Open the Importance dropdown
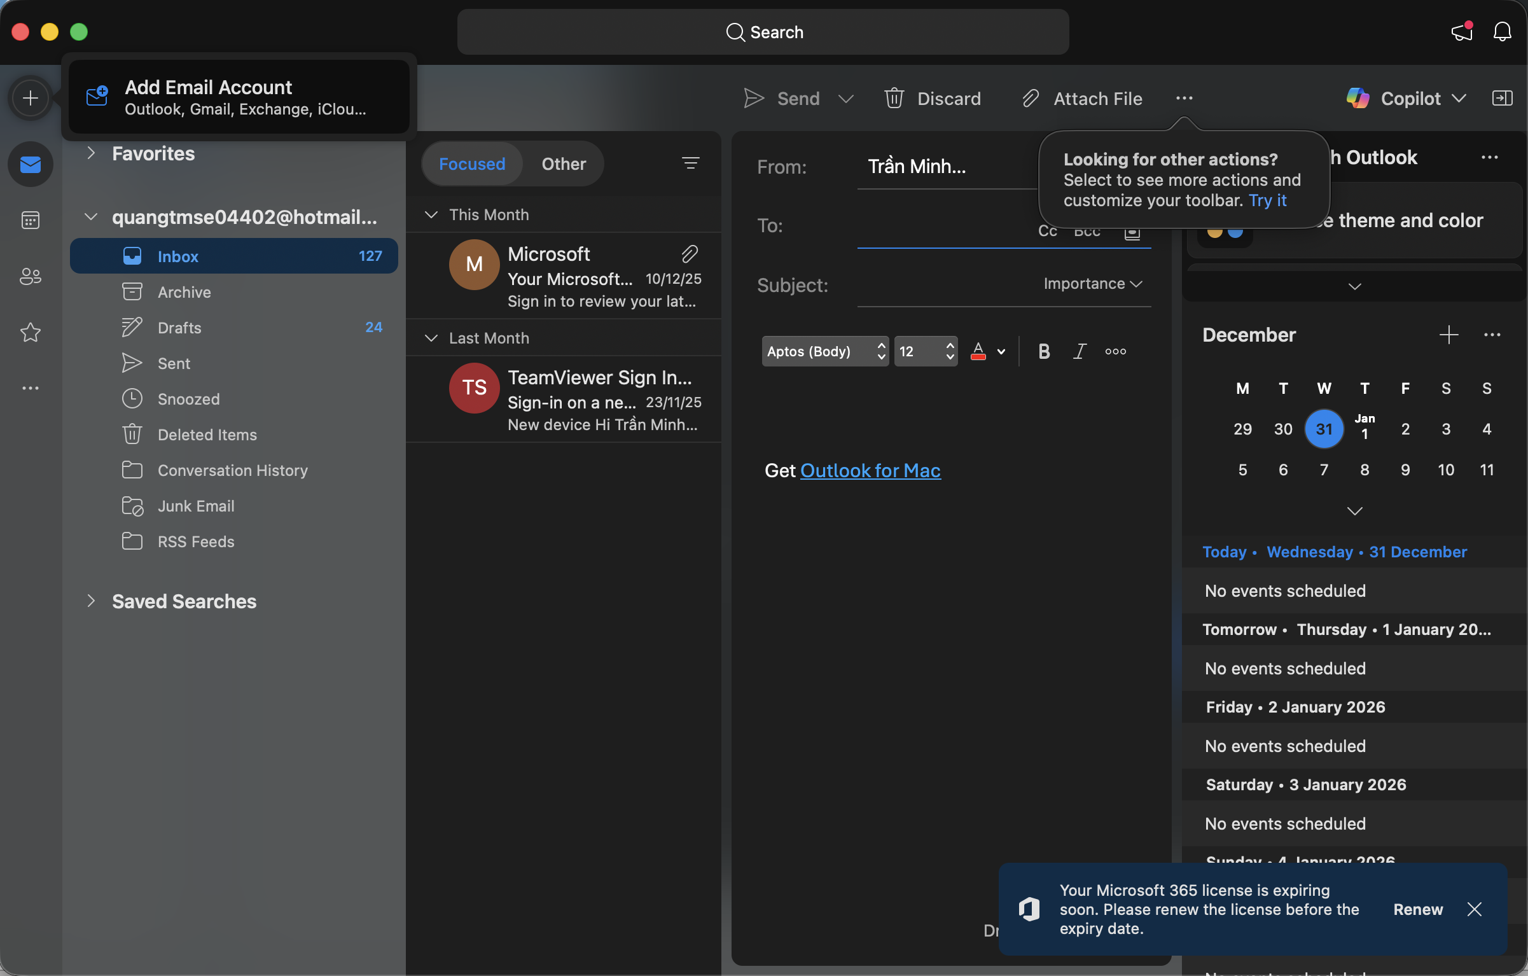Screen dimensions: 1528x976 1093,284
